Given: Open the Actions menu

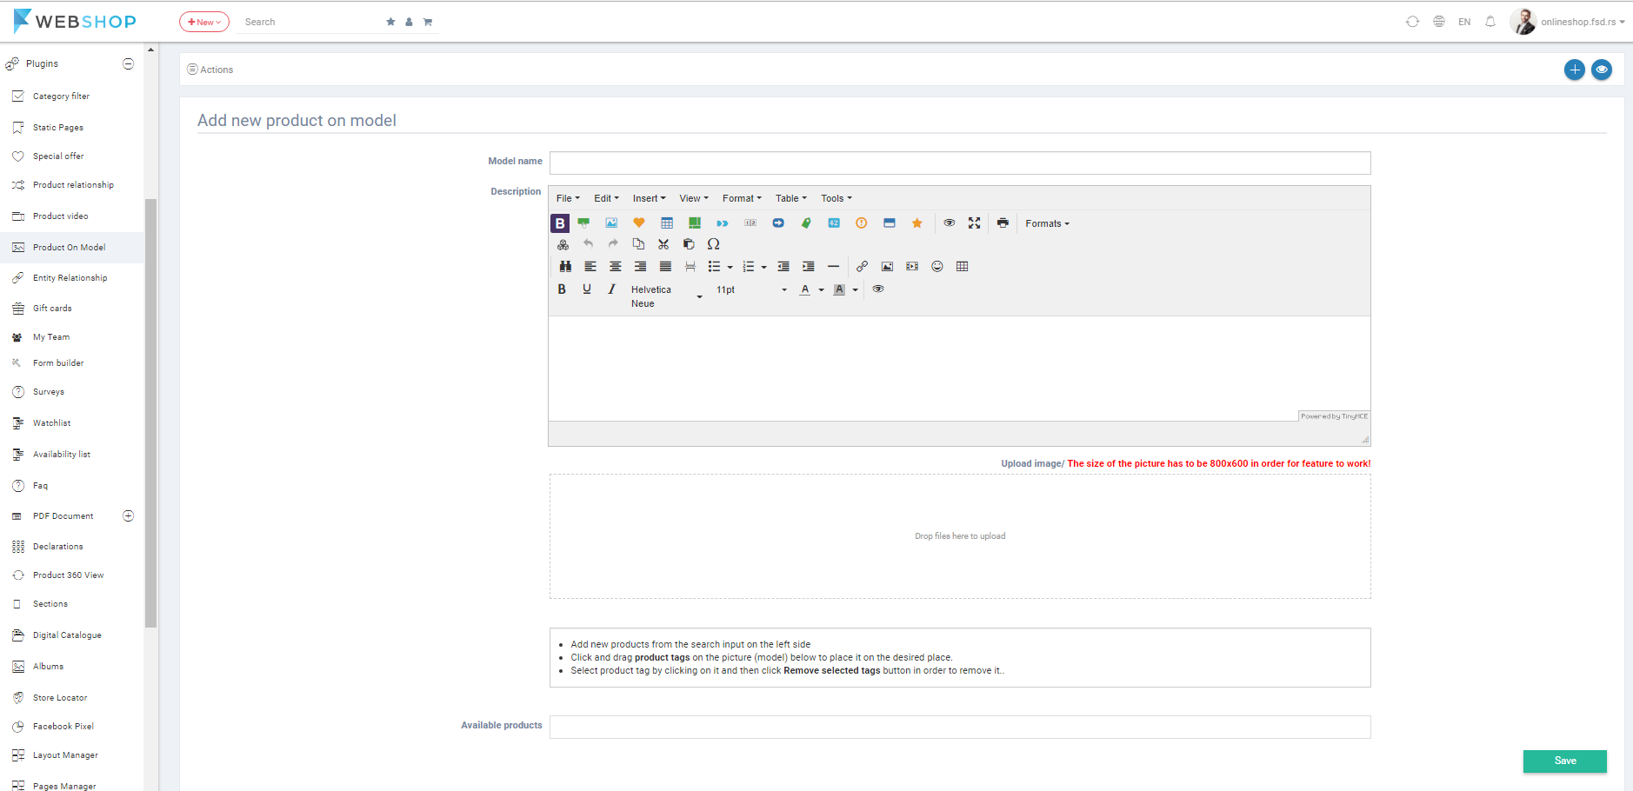Looking at the screenshot, I should (x=210, y=70).
